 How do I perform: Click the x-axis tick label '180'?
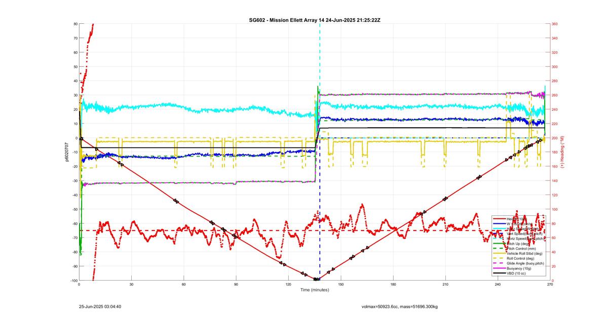coord(393,284)
